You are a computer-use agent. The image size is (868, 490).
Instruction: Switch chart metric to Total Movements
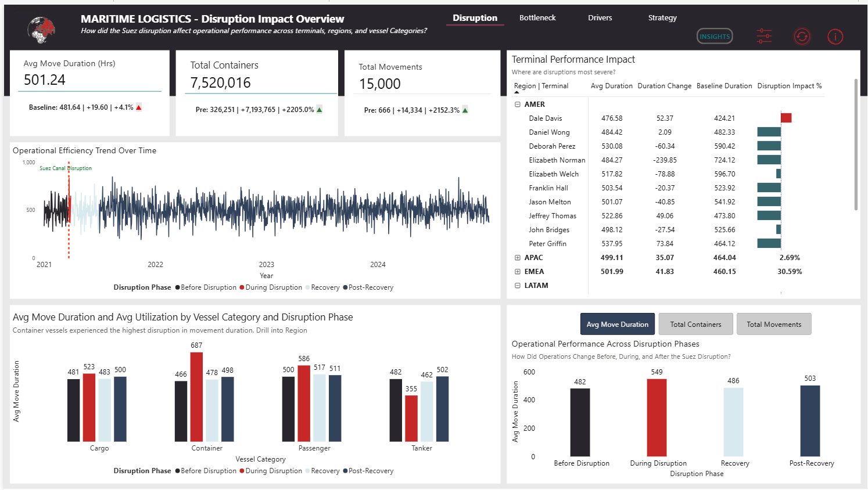773,325
